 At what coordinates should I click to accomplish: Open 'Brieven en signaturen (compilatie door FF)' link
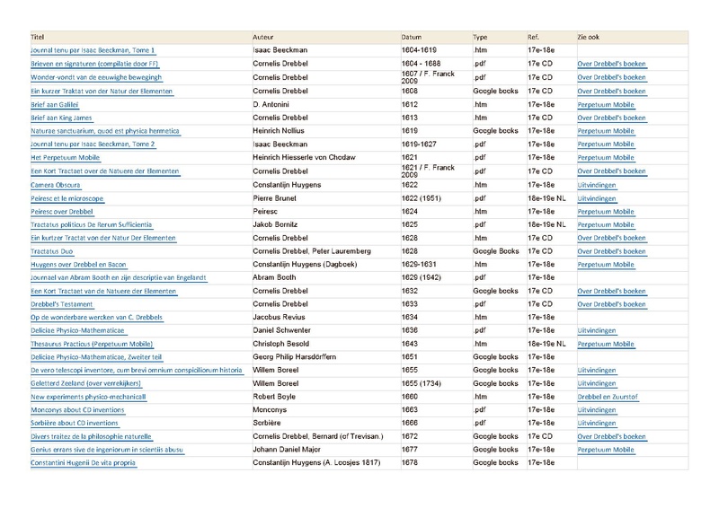(94, 65)
